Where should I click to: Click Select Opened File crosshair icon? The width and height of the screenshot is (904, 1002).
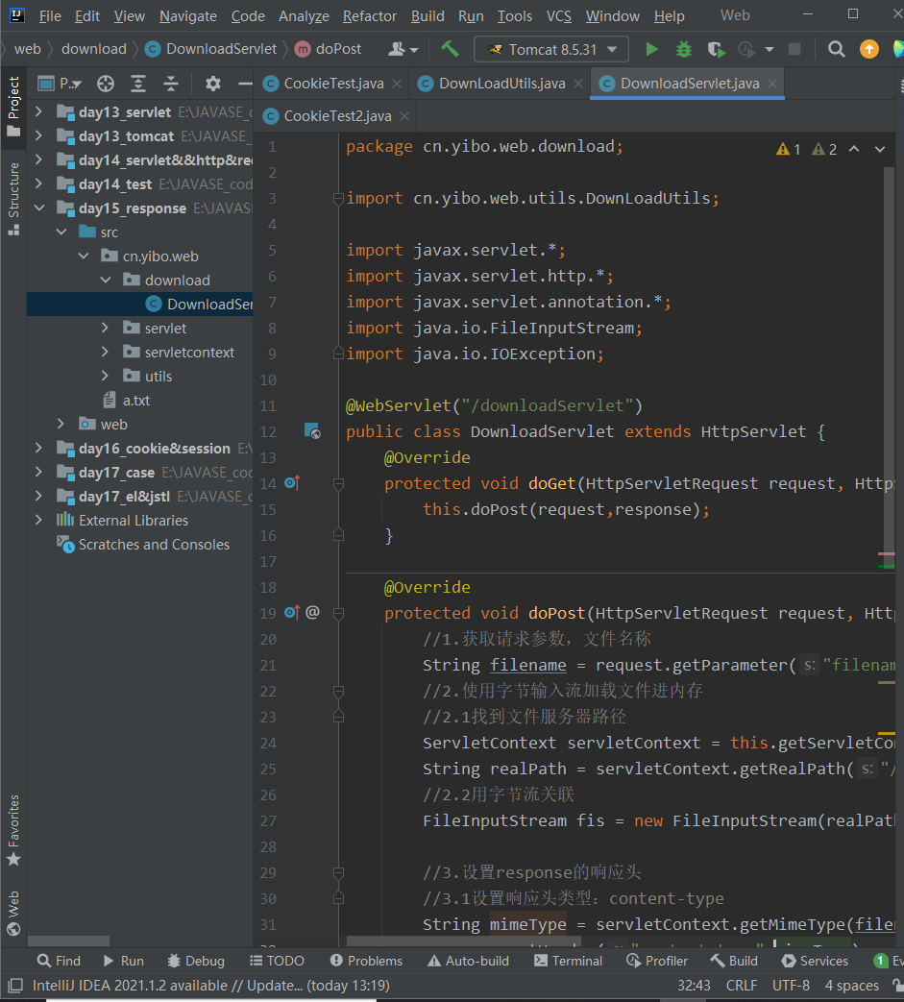[106, 84]
